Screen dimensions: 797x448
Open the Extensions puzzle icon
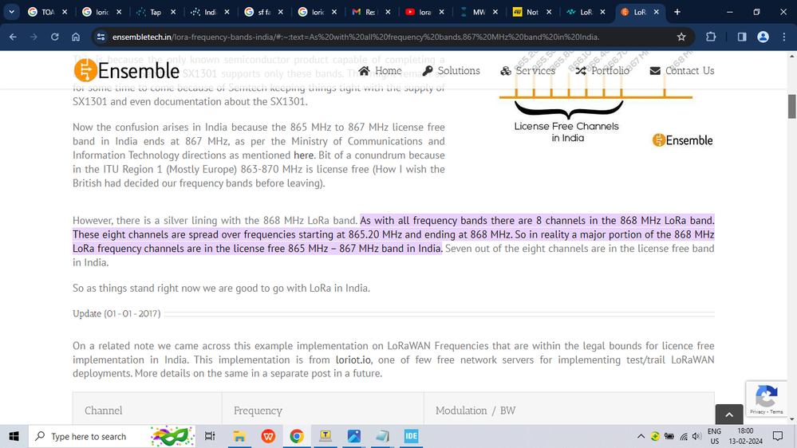[711, 37]
